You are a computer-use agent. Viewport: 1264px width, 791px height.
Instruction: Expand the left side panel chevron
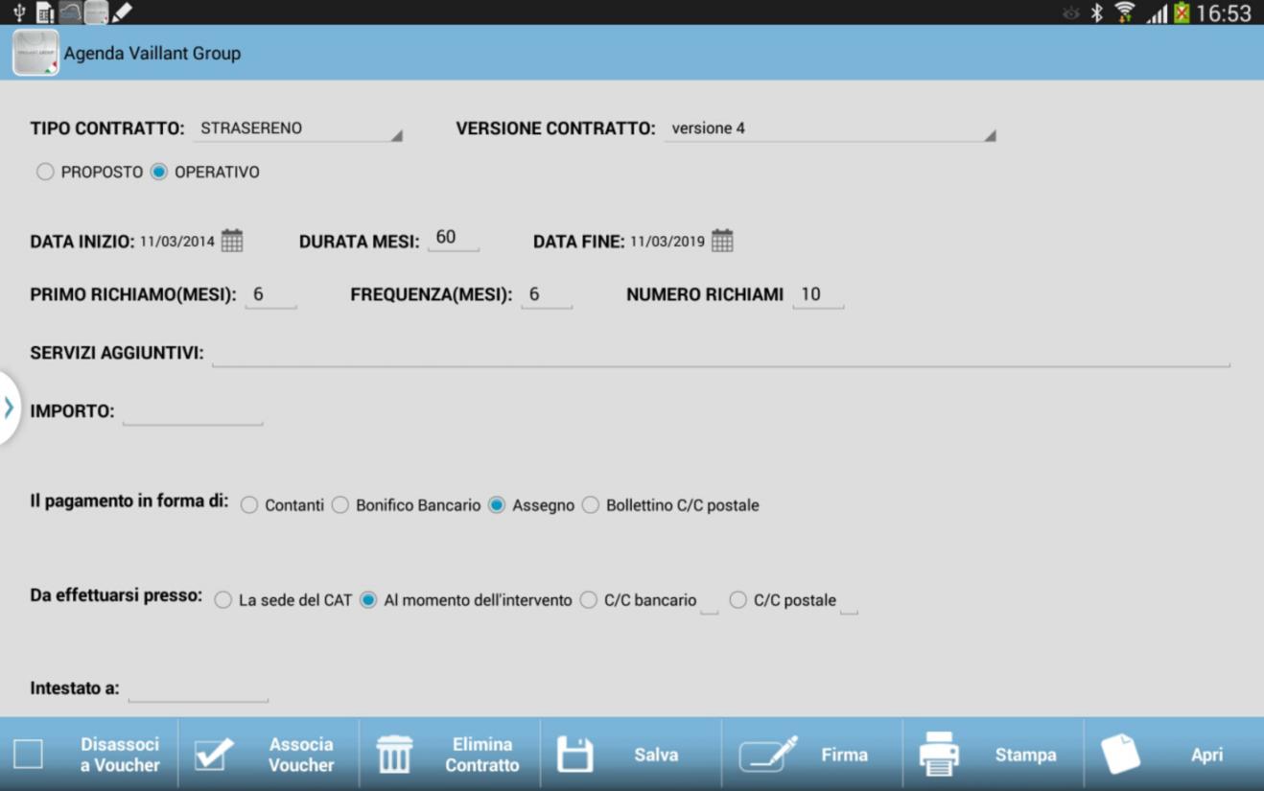click(8, 407)
